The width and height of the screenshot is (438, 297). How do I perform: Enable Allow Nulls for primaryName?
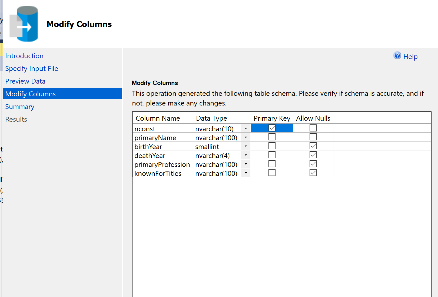point(313,137)
